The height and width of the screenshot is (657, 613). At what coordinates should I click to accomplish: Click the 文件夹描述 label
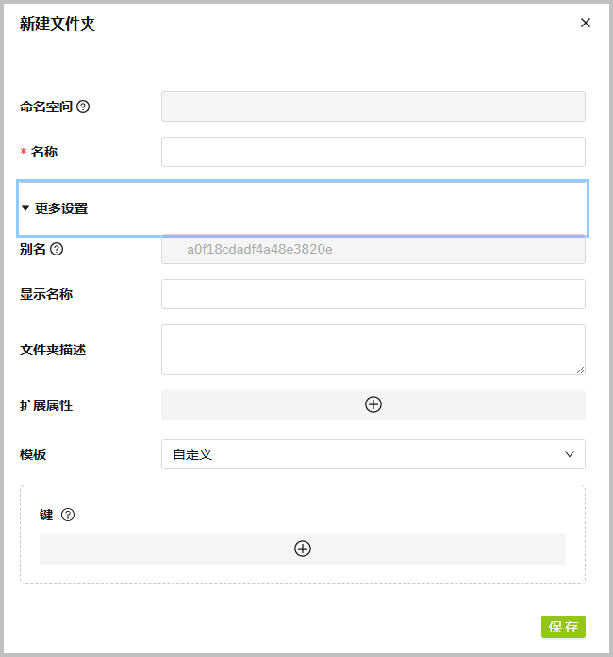(x=53, y=350)
